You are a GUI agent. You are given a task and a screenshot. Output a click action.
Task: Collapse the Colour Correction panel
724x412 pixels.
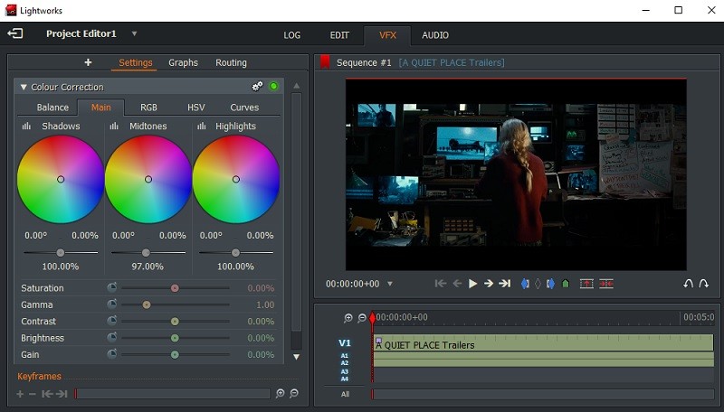click(x=24, y=87)
